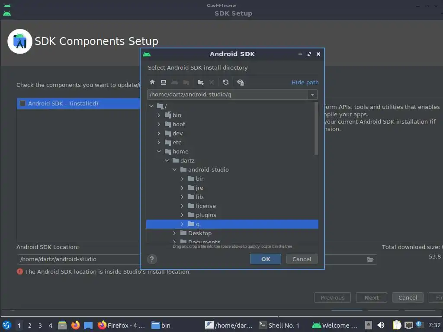Screen dimensions: 443x332
Task: Click the help question mark button
Action: (x=152, y=259)
